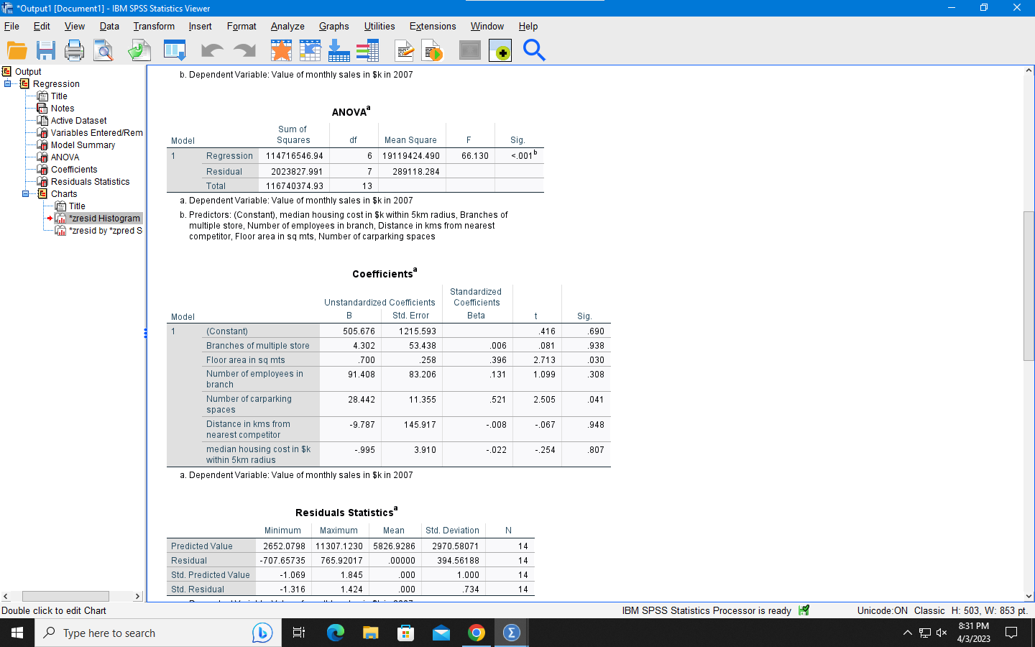Click the Undo toolbar icon
The height and width of the screenshot is (647, 1035).
pyautogui.click(x=210, y=50)
